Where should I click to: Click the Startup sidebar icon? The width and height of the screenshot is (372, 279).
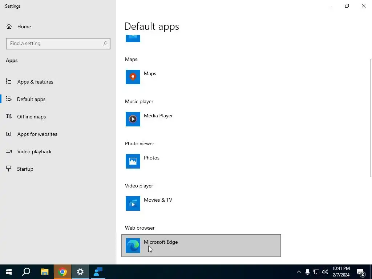[9, 169]
